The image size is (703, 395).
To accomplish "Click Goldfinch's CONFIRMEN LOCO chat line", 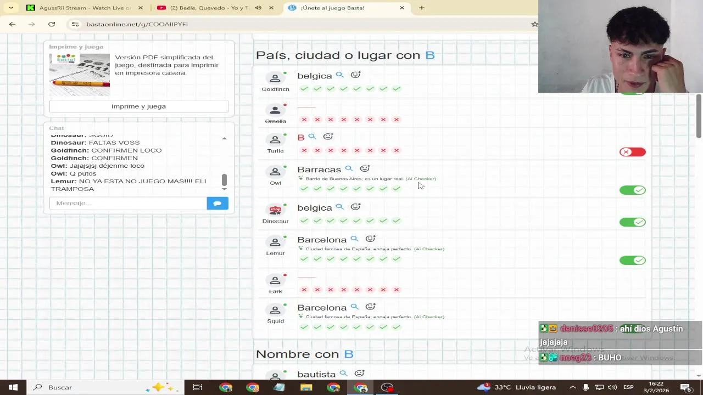I will pos(106,150).
